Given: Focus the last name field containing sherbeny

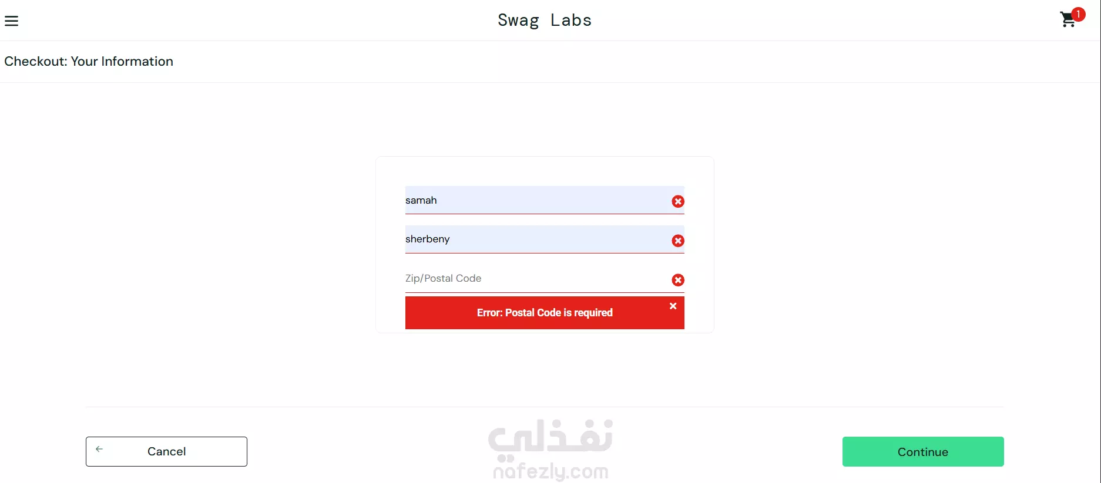Looking at the screenshot, I should click(545, 239).
